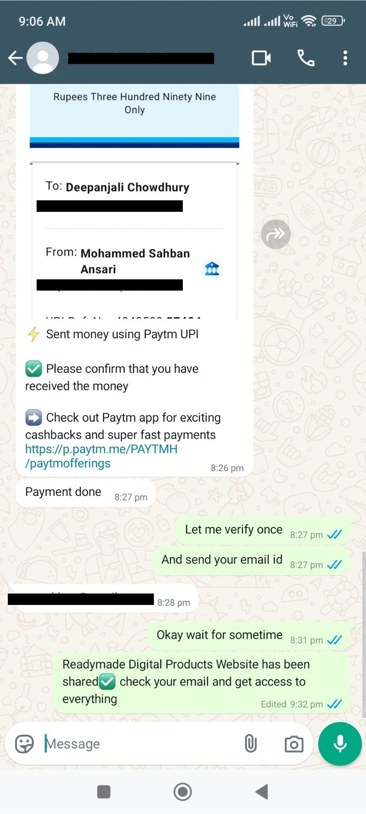Open the p.paytm.me/PAYTMH link
The height and width of the screenshot is (814, 366).
point(101,456)
